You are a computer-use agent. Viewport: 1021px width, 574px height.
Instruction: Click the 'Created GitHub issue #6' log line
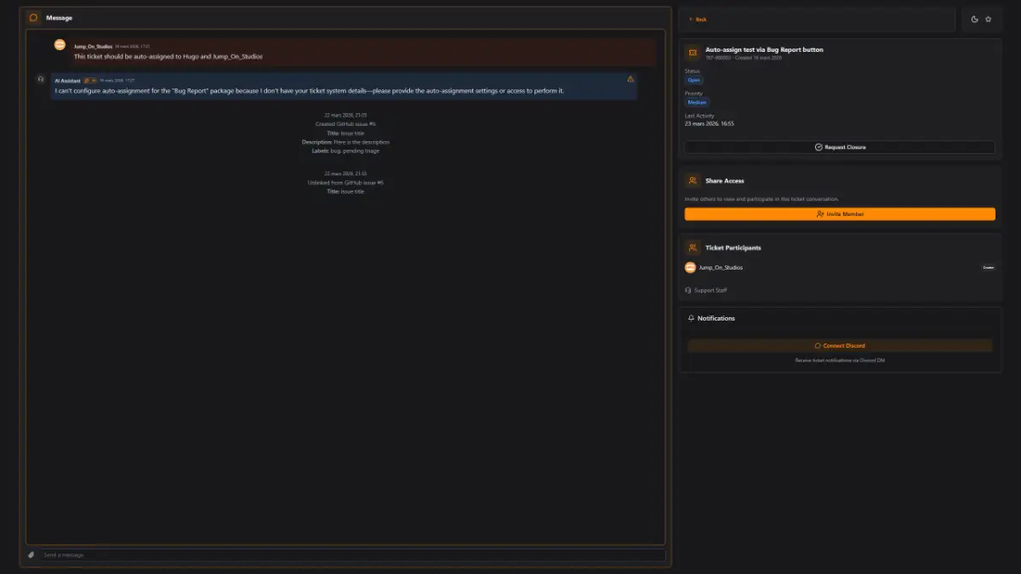tap(345, 124)
